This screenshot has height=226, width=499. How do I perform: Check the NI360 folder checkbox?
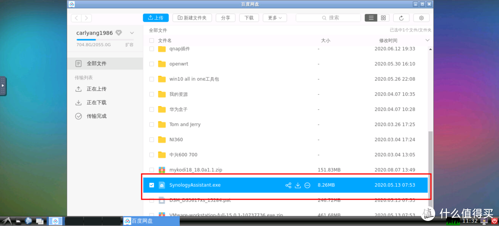[152, 140]
